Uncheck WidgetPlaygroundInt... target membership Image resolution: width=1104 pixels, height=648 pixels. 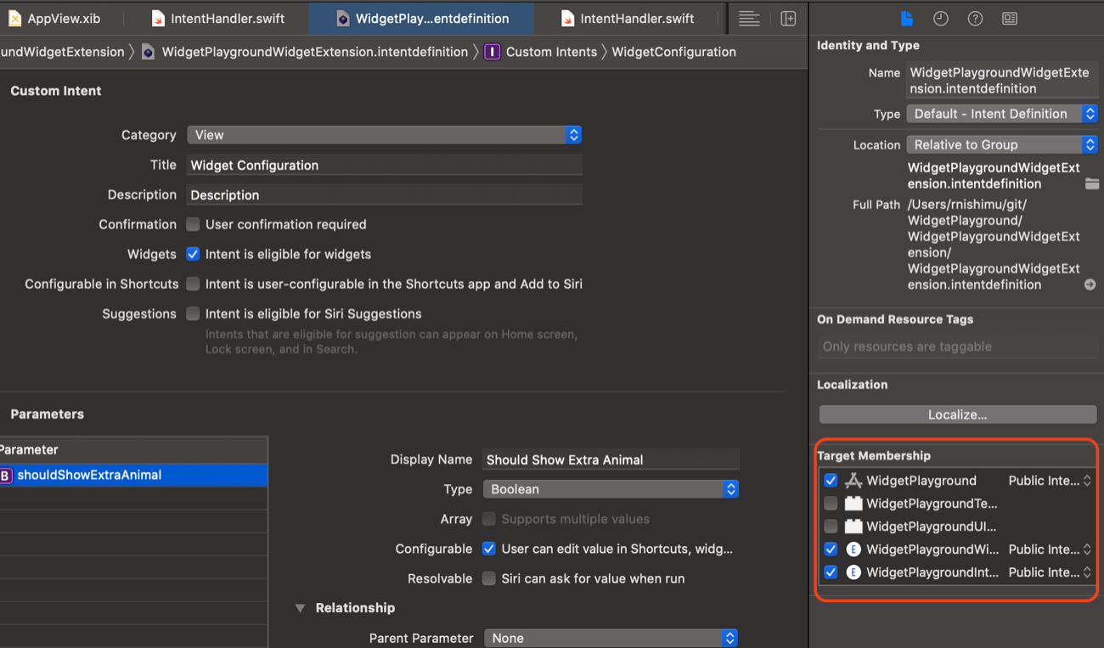(x=831, y=572)
